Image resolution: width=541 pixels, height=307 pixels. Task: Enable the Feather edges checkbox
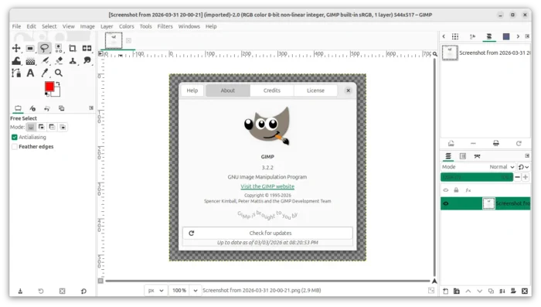[15, 146]
